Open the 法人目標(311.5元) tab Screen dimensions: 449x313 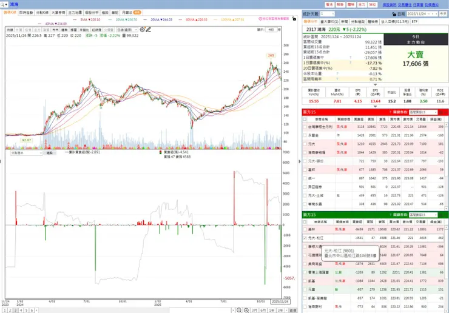tap(395, 21)
